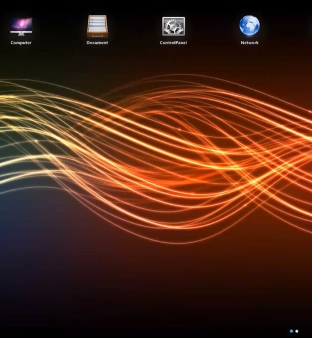Click empty wallpaper area to deselect icons
The image size is (312, 338).
(x=151, y=280)
